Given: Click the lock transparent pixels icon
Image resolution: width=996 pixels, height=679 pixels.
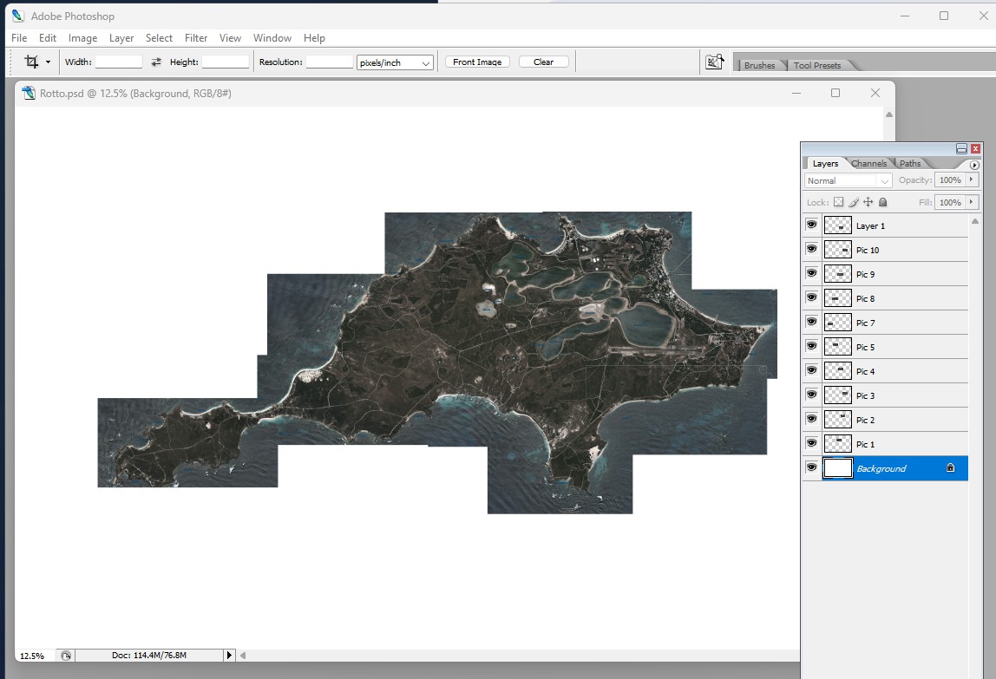Looking at the screenshot, I should coord(838,202).
